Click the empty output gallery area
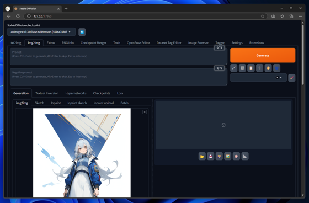309x203 pixels. click(x=223, y=125)
